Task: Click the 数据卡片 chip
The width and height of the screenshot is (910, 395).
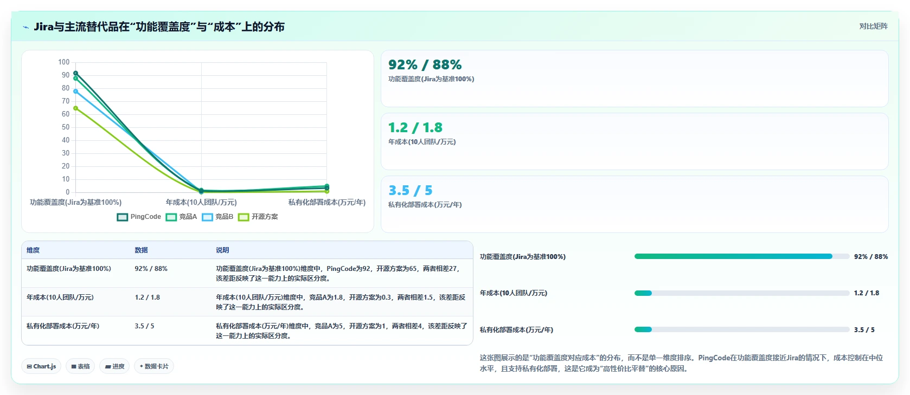Action: (x=154, y=366)
